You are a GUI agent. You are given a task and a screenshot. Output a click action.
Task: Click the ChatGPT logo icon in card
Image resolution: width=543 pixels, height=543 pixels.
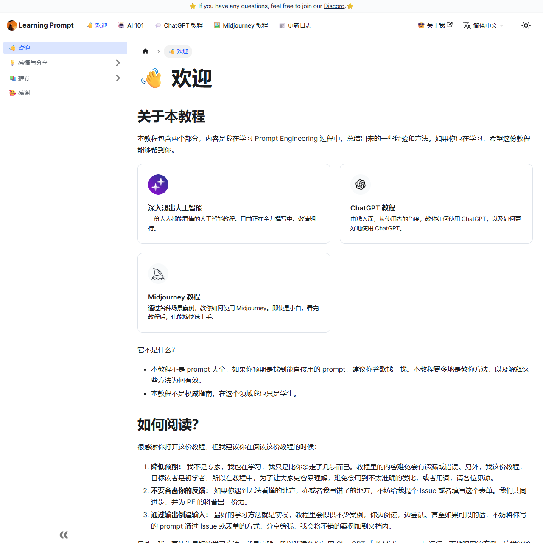361,185
